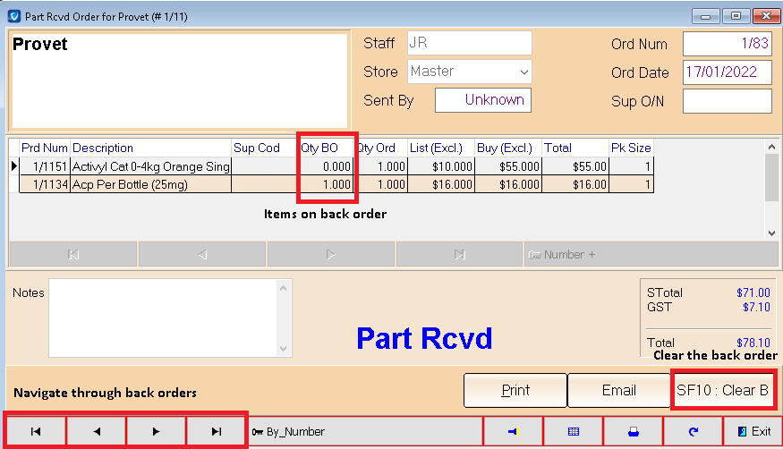Screen dimensions: 783x449
Task: Clear the back order with SF10
Action: pos(722,390)
